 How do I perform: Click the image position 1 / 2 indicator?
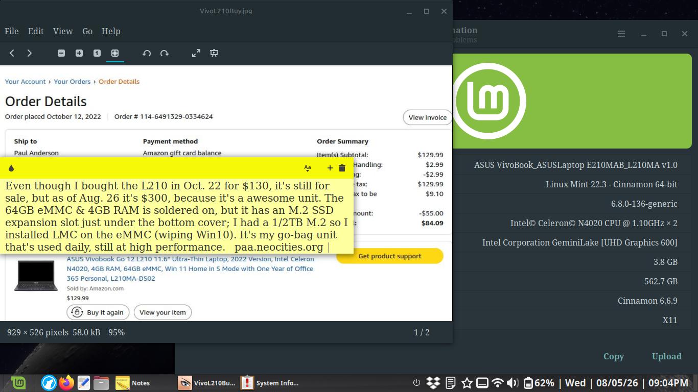point(422,332)
